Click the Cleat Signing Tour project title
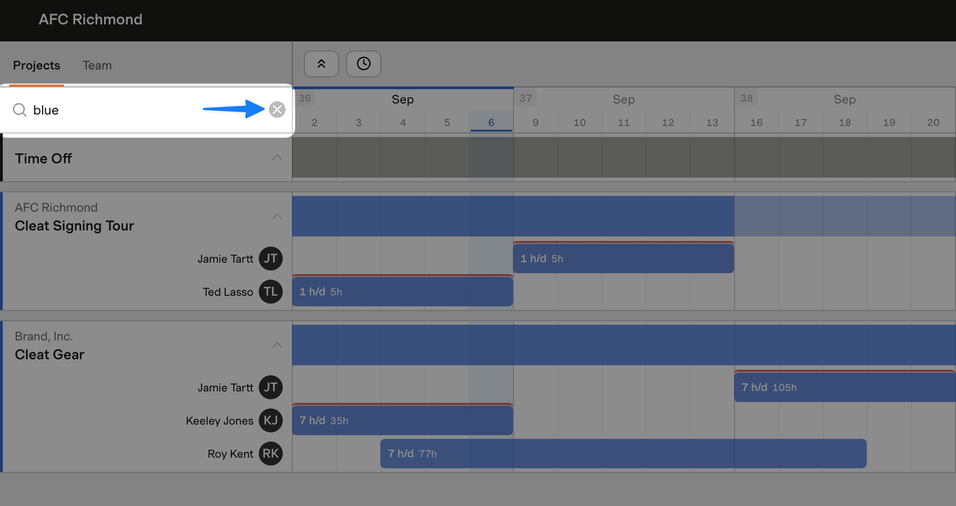 click(74, 226)
